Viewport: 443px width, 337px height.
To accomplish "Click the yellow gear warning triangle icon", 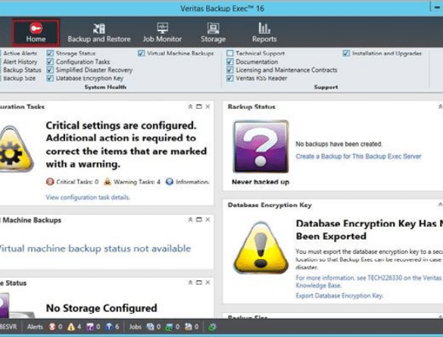I will (x=14, y=149).
